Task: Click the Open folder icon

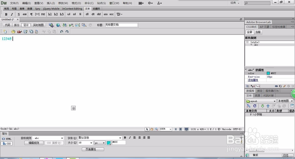Action: click(13, 32)
